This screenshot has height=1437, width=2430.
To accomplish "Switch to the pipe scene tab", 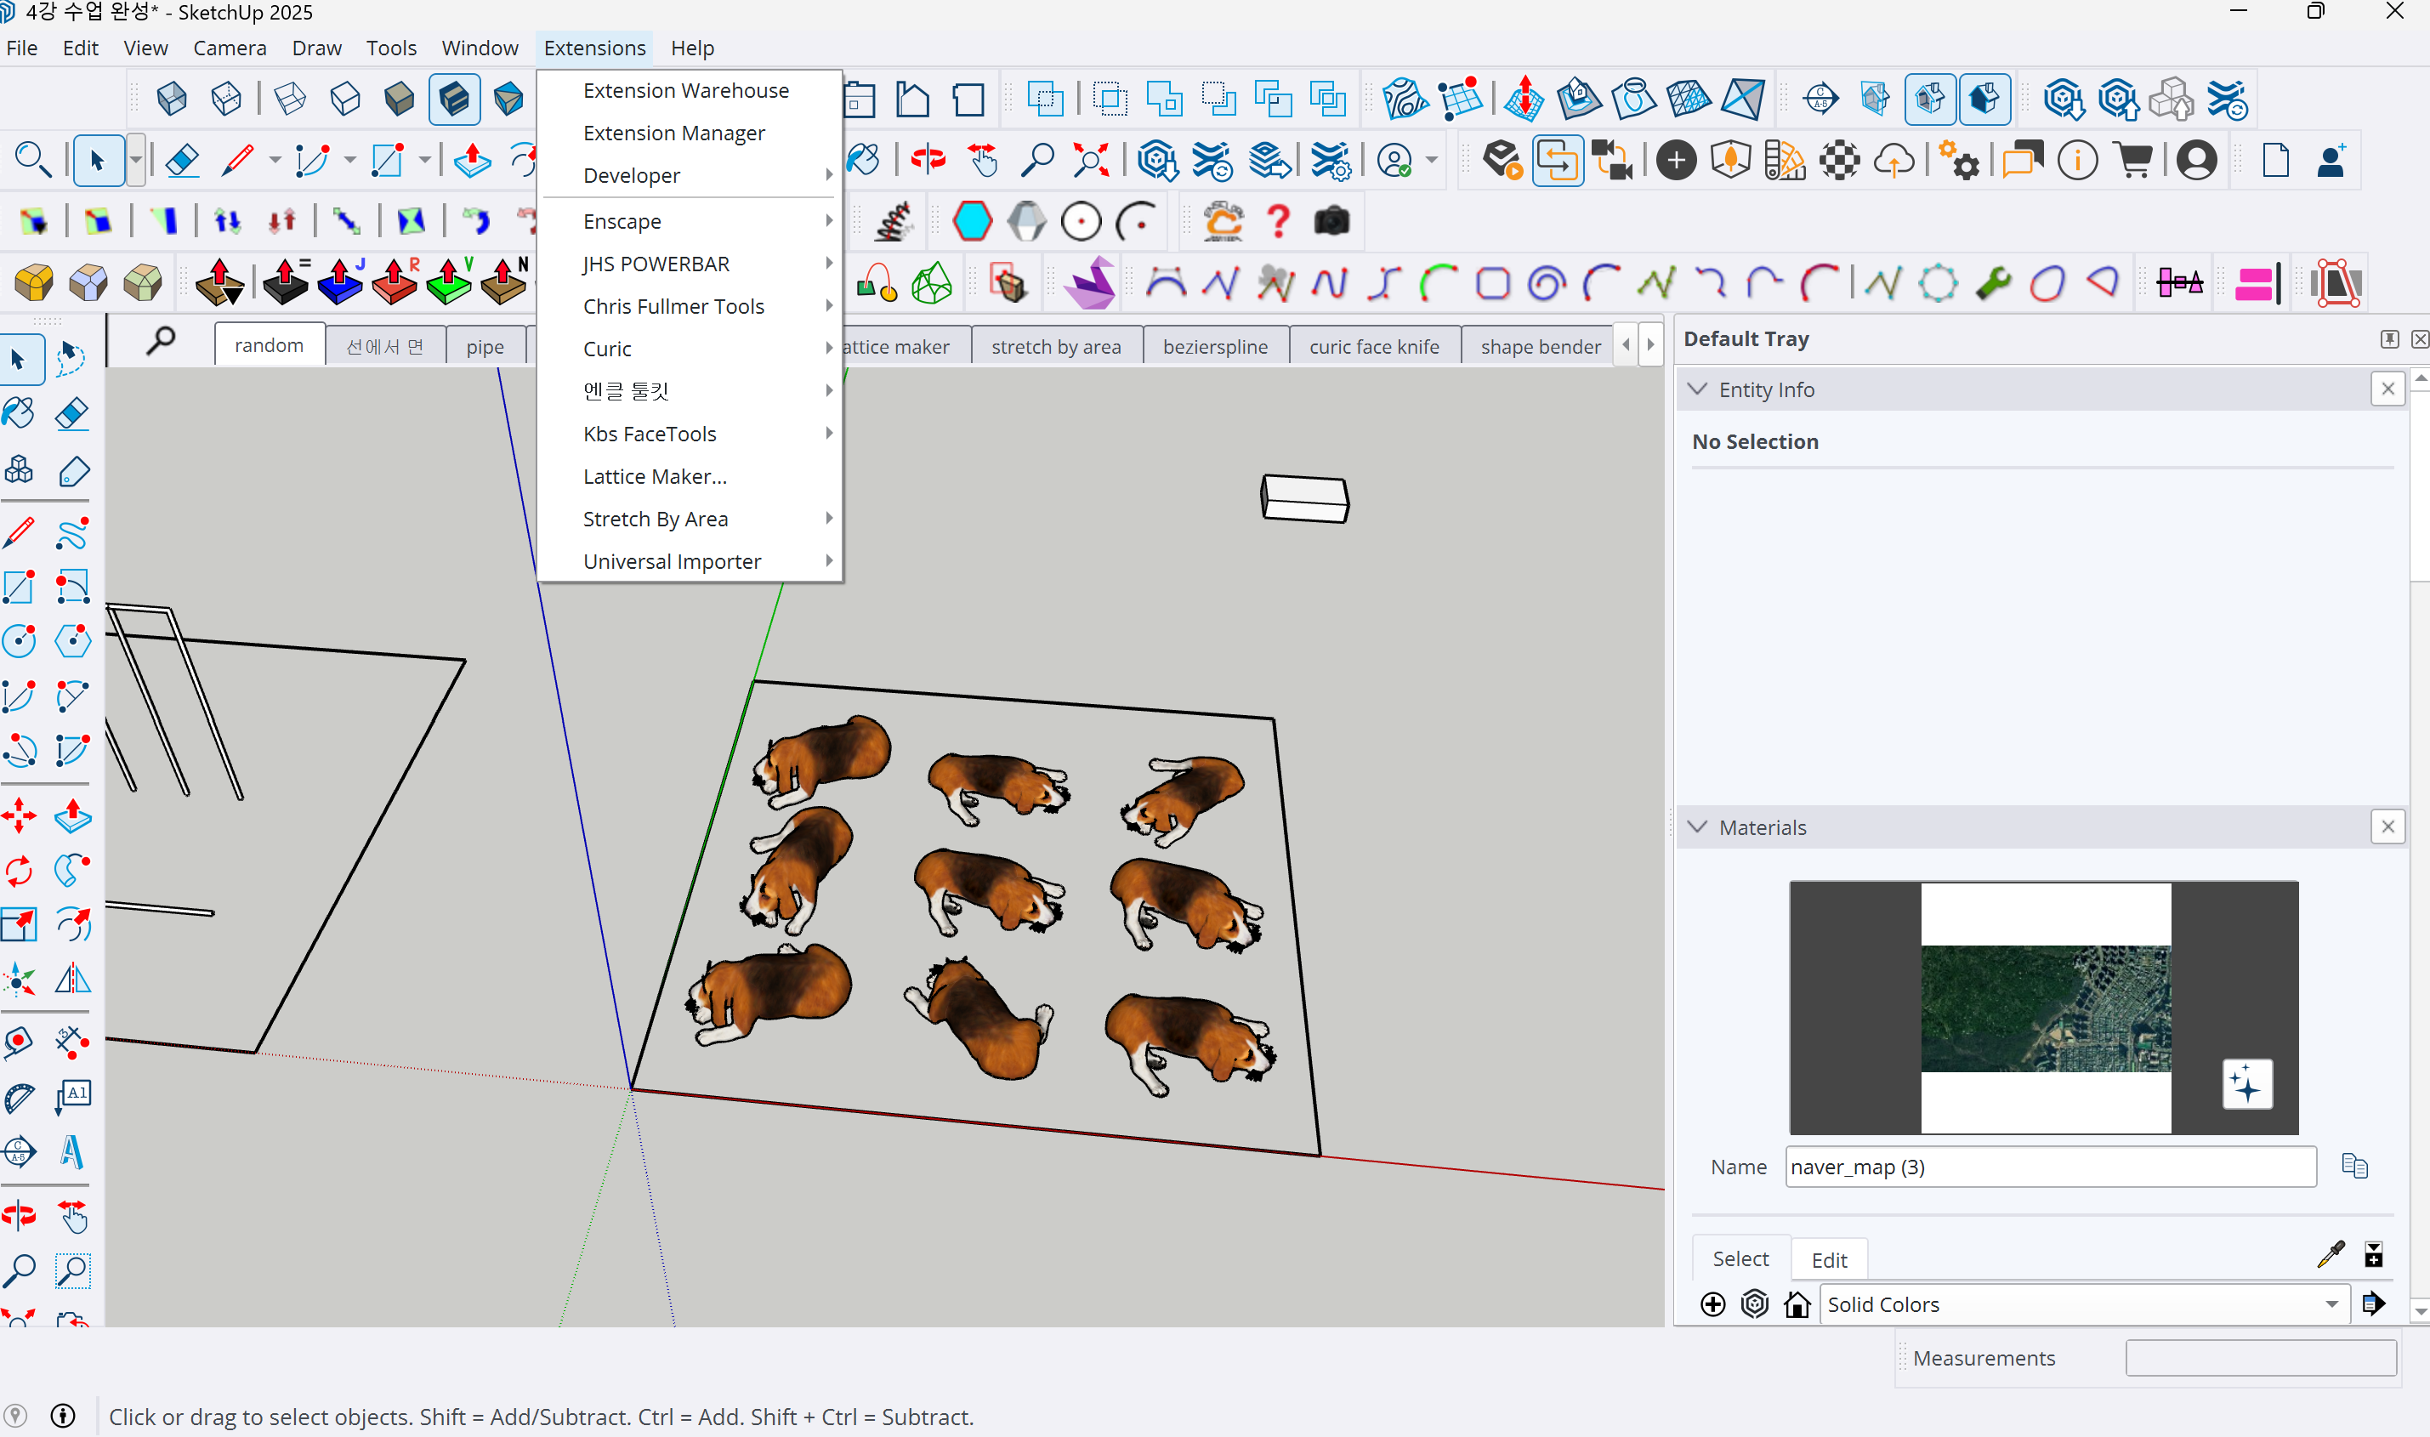I will point(485,347).
